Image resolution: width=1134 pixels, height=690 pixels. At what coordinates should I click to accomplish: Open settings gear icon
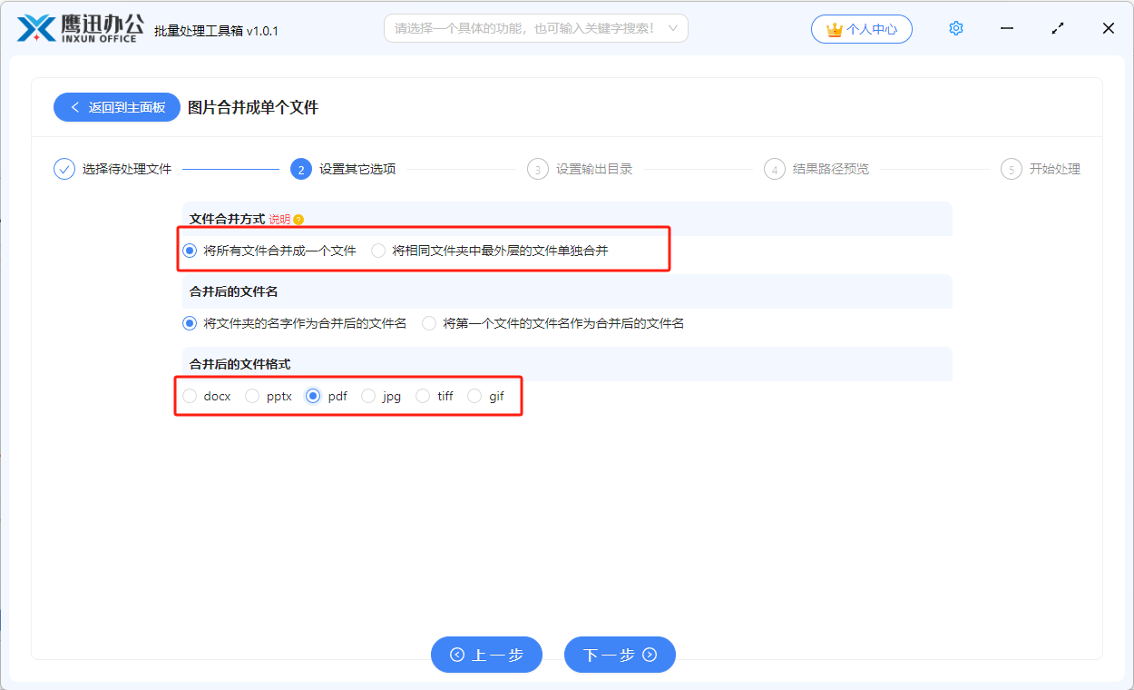(956, 28)
